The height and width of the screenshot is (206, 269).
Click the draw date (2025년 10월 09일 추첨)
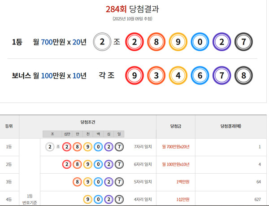point(132,19)
